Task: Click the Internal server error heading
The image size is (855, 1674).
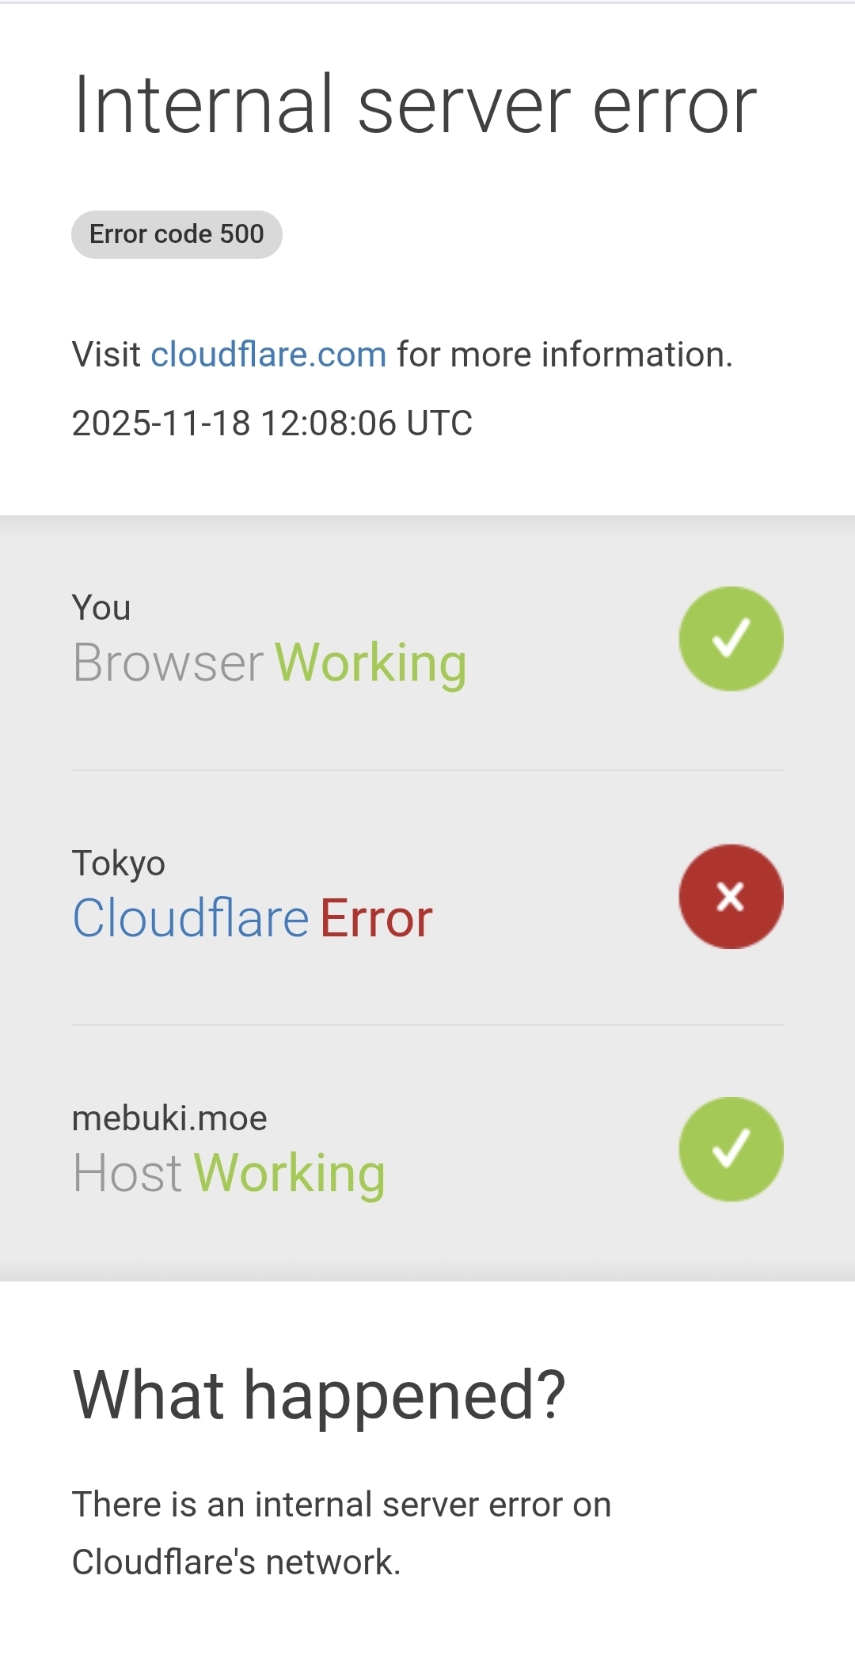Action: [415, 105]
